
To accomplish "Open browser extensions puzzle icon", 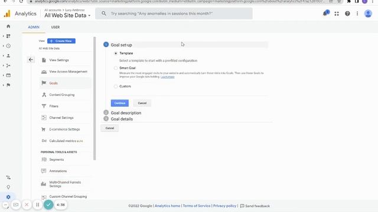I will pyautogui.click(x=348, y=1).
